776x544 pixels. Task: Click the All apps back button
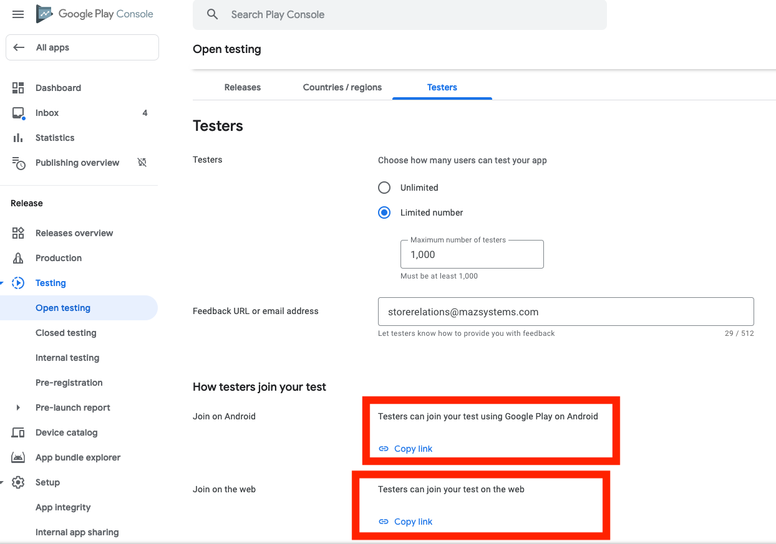[x=82, y=47]
